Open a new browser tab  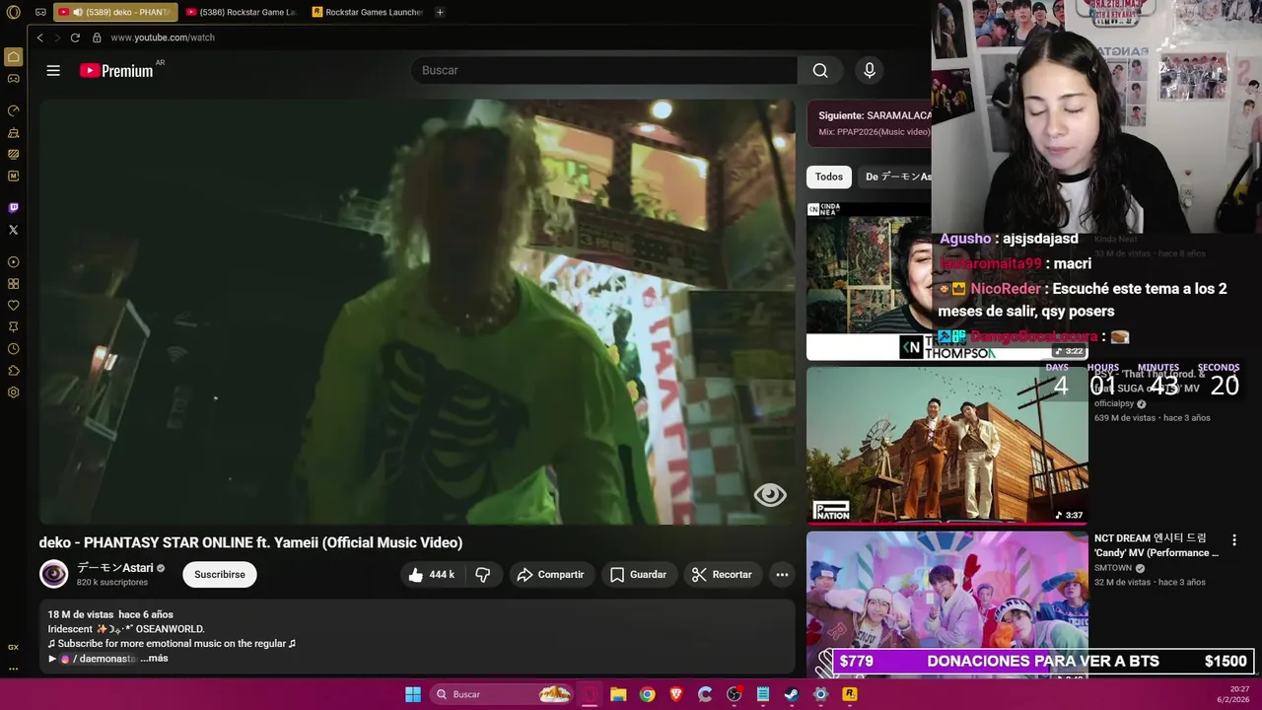(x=440, y=12)
